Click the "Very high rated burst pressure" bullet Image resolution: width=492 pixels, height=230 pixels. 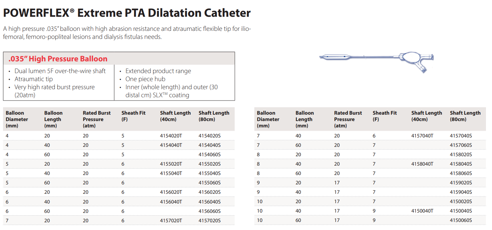54,87
